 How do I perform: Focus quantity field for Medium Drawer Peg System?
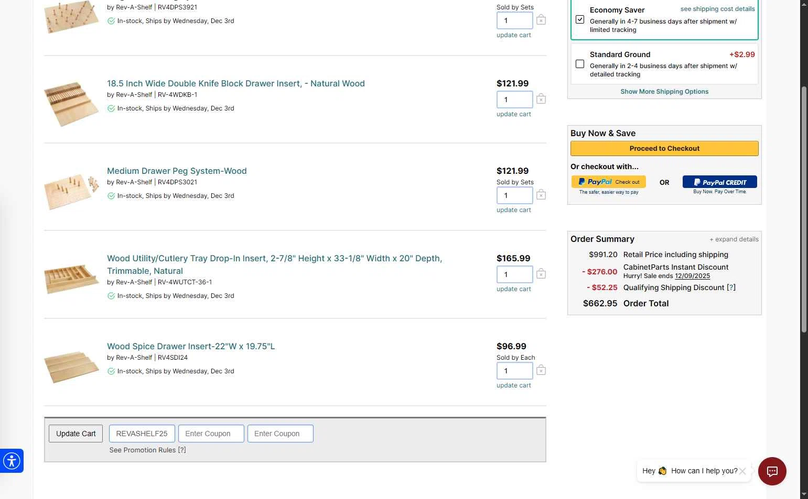515,195
